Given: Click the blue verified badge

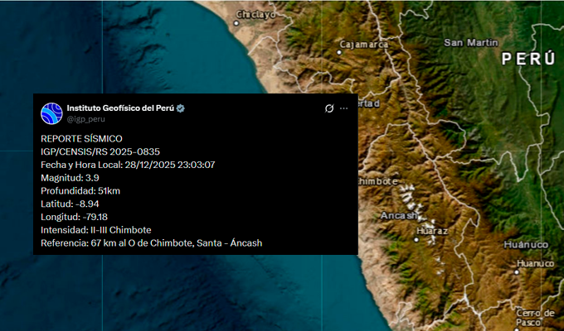Looking at the screenshot, I should (x=181, y=108).
